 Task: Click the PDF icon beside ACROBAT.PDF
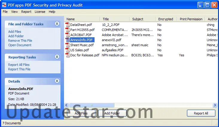click(x=68, y=35)
